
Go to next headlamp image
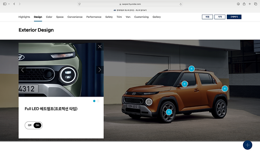[x=100, y=70]
